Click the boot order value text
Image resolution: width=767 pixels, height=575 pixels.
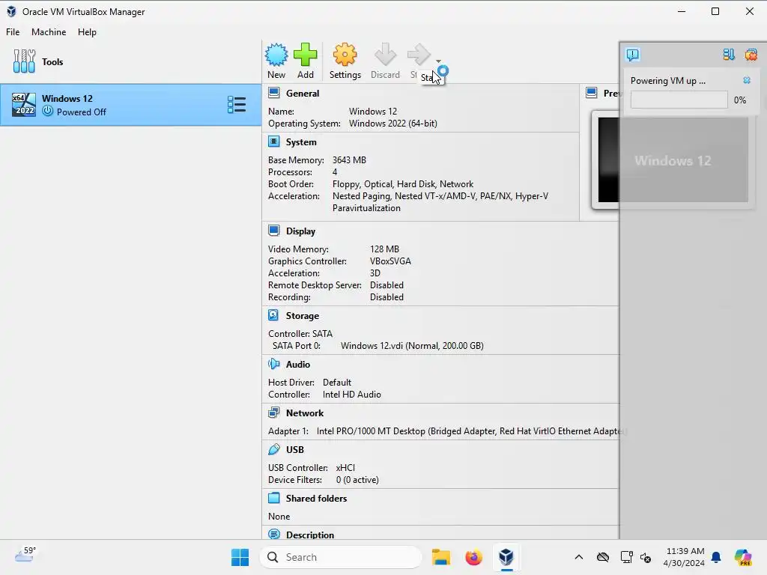[402, 184]
